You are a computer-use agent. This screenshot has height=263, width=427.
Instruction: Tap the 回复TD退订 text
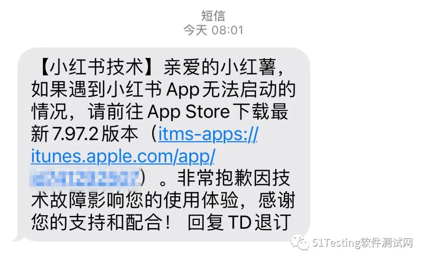[240, 223]
